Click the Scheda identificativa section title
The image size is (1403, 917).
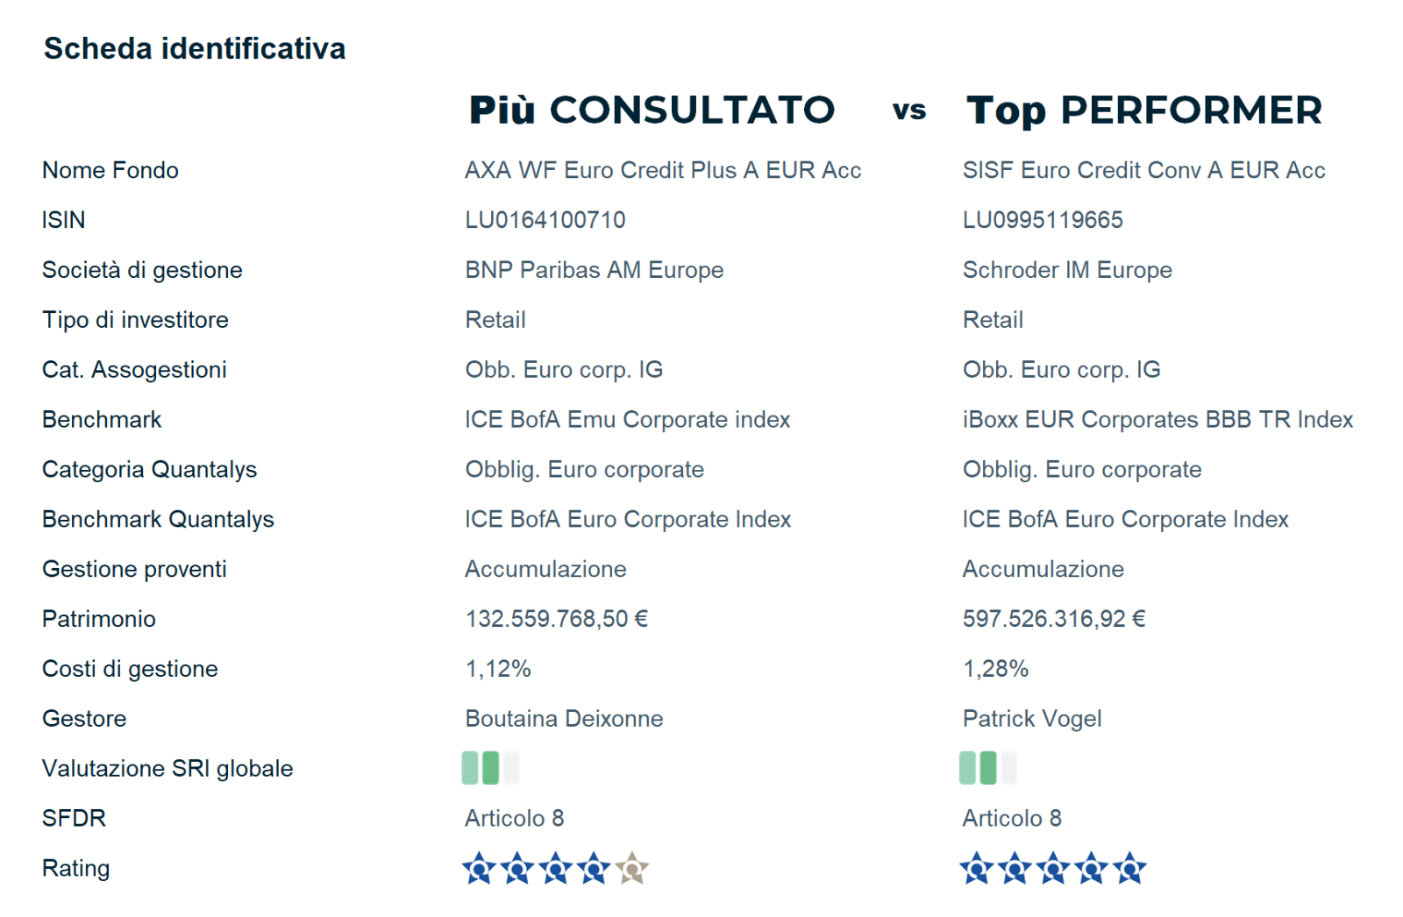(195, 49)
